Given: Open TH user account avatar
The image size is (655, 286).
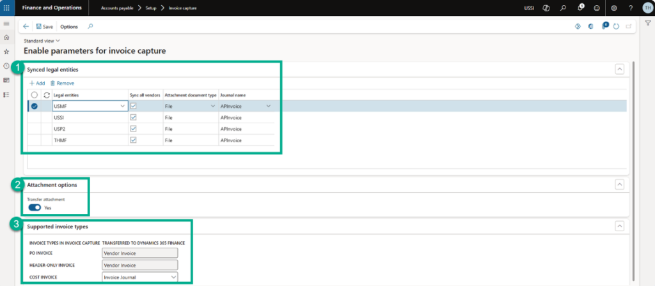Looking at the screenshot, I should pos(647,8).
